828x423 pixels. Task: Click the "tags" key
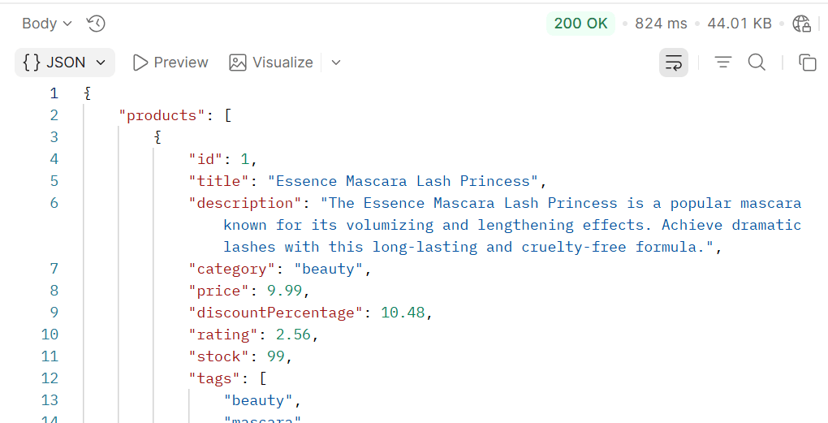pos(214,378)
